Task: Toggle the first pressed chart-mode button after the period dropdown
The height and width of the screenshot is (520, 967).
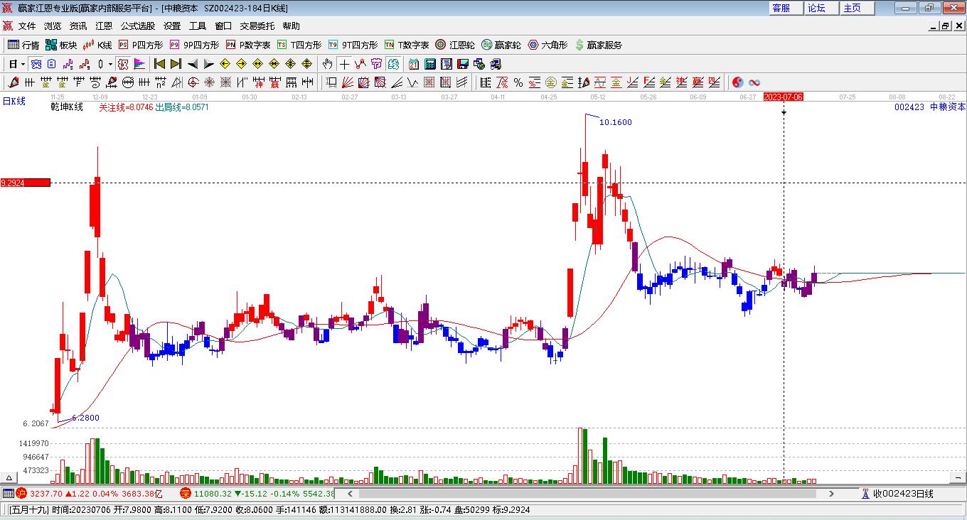Action: [x=36, y=64]
